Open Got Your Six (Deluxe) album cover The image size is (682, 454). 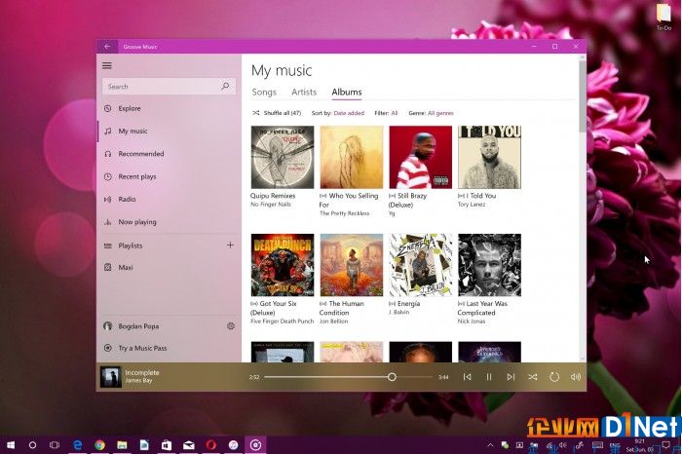283,265
